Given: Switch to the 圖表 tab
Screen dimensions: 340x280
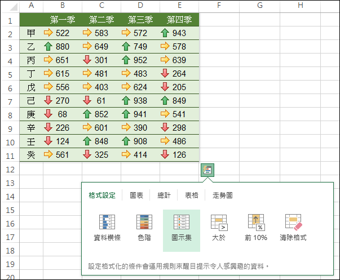Looking at the screenshot, I should (x=136, y=195).
